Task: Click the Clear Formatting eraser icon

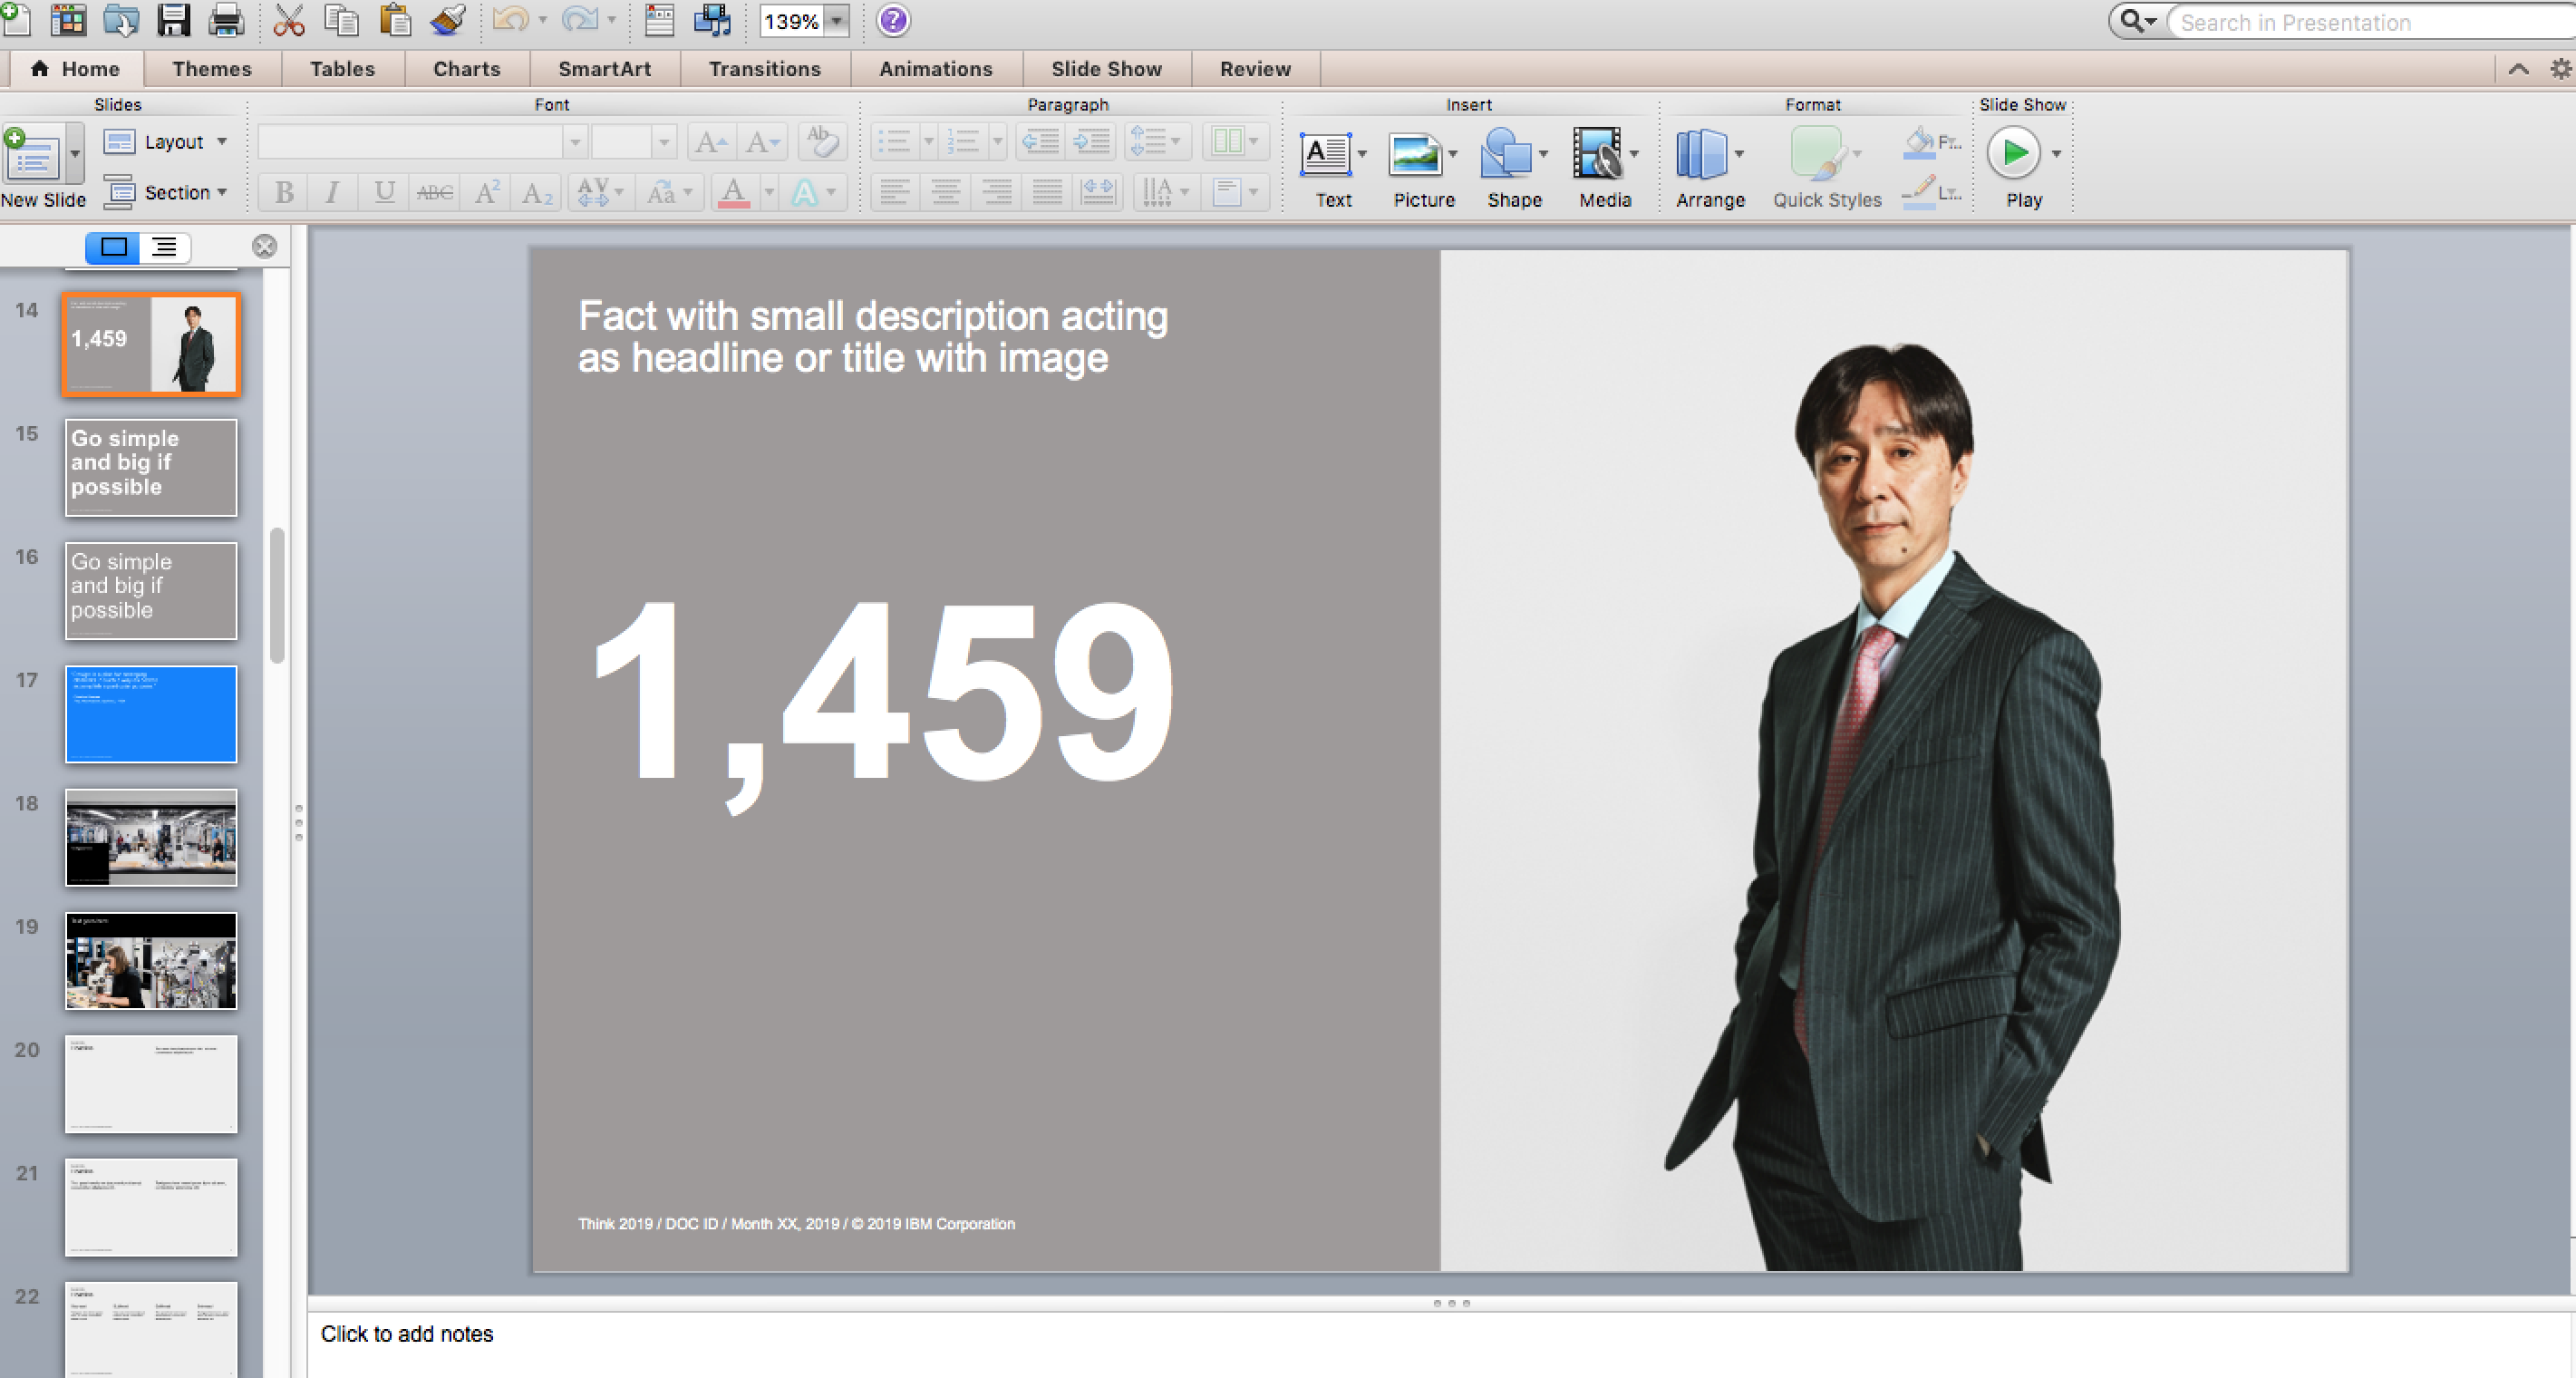Action: [x=823, y=141]
